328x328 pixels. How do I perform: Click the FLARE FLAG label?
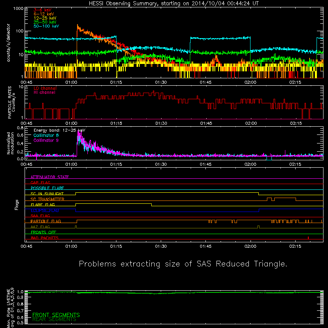point(43,205)
